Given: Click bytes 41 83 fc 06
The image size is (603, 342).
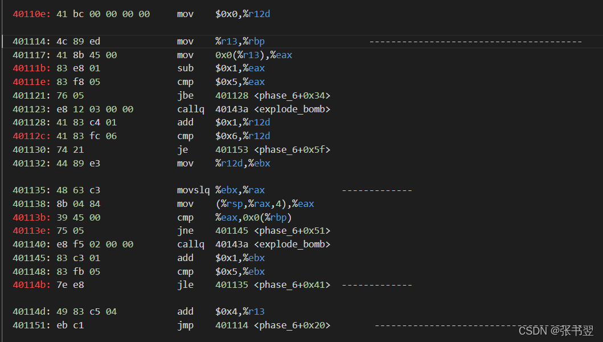Looking at the screenshot, I should coord(87,136).
